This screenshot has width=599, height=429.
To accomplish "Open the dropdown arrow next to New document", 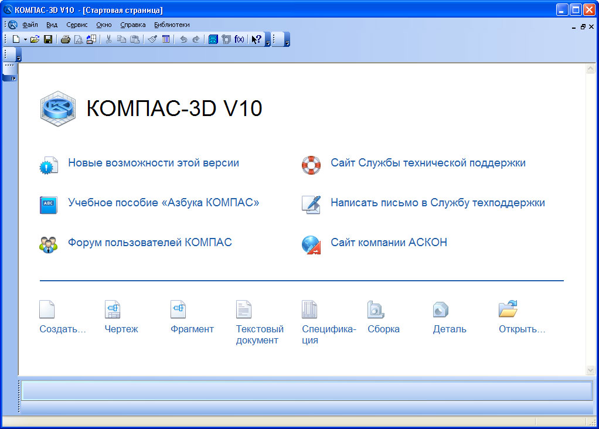I will tap(25, 39).
